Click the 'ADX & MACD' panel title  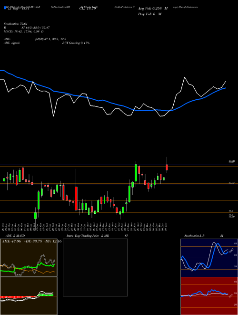pos(15,236)
